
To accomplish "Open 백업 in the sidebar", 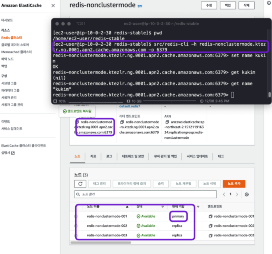I will coord(4,66).
